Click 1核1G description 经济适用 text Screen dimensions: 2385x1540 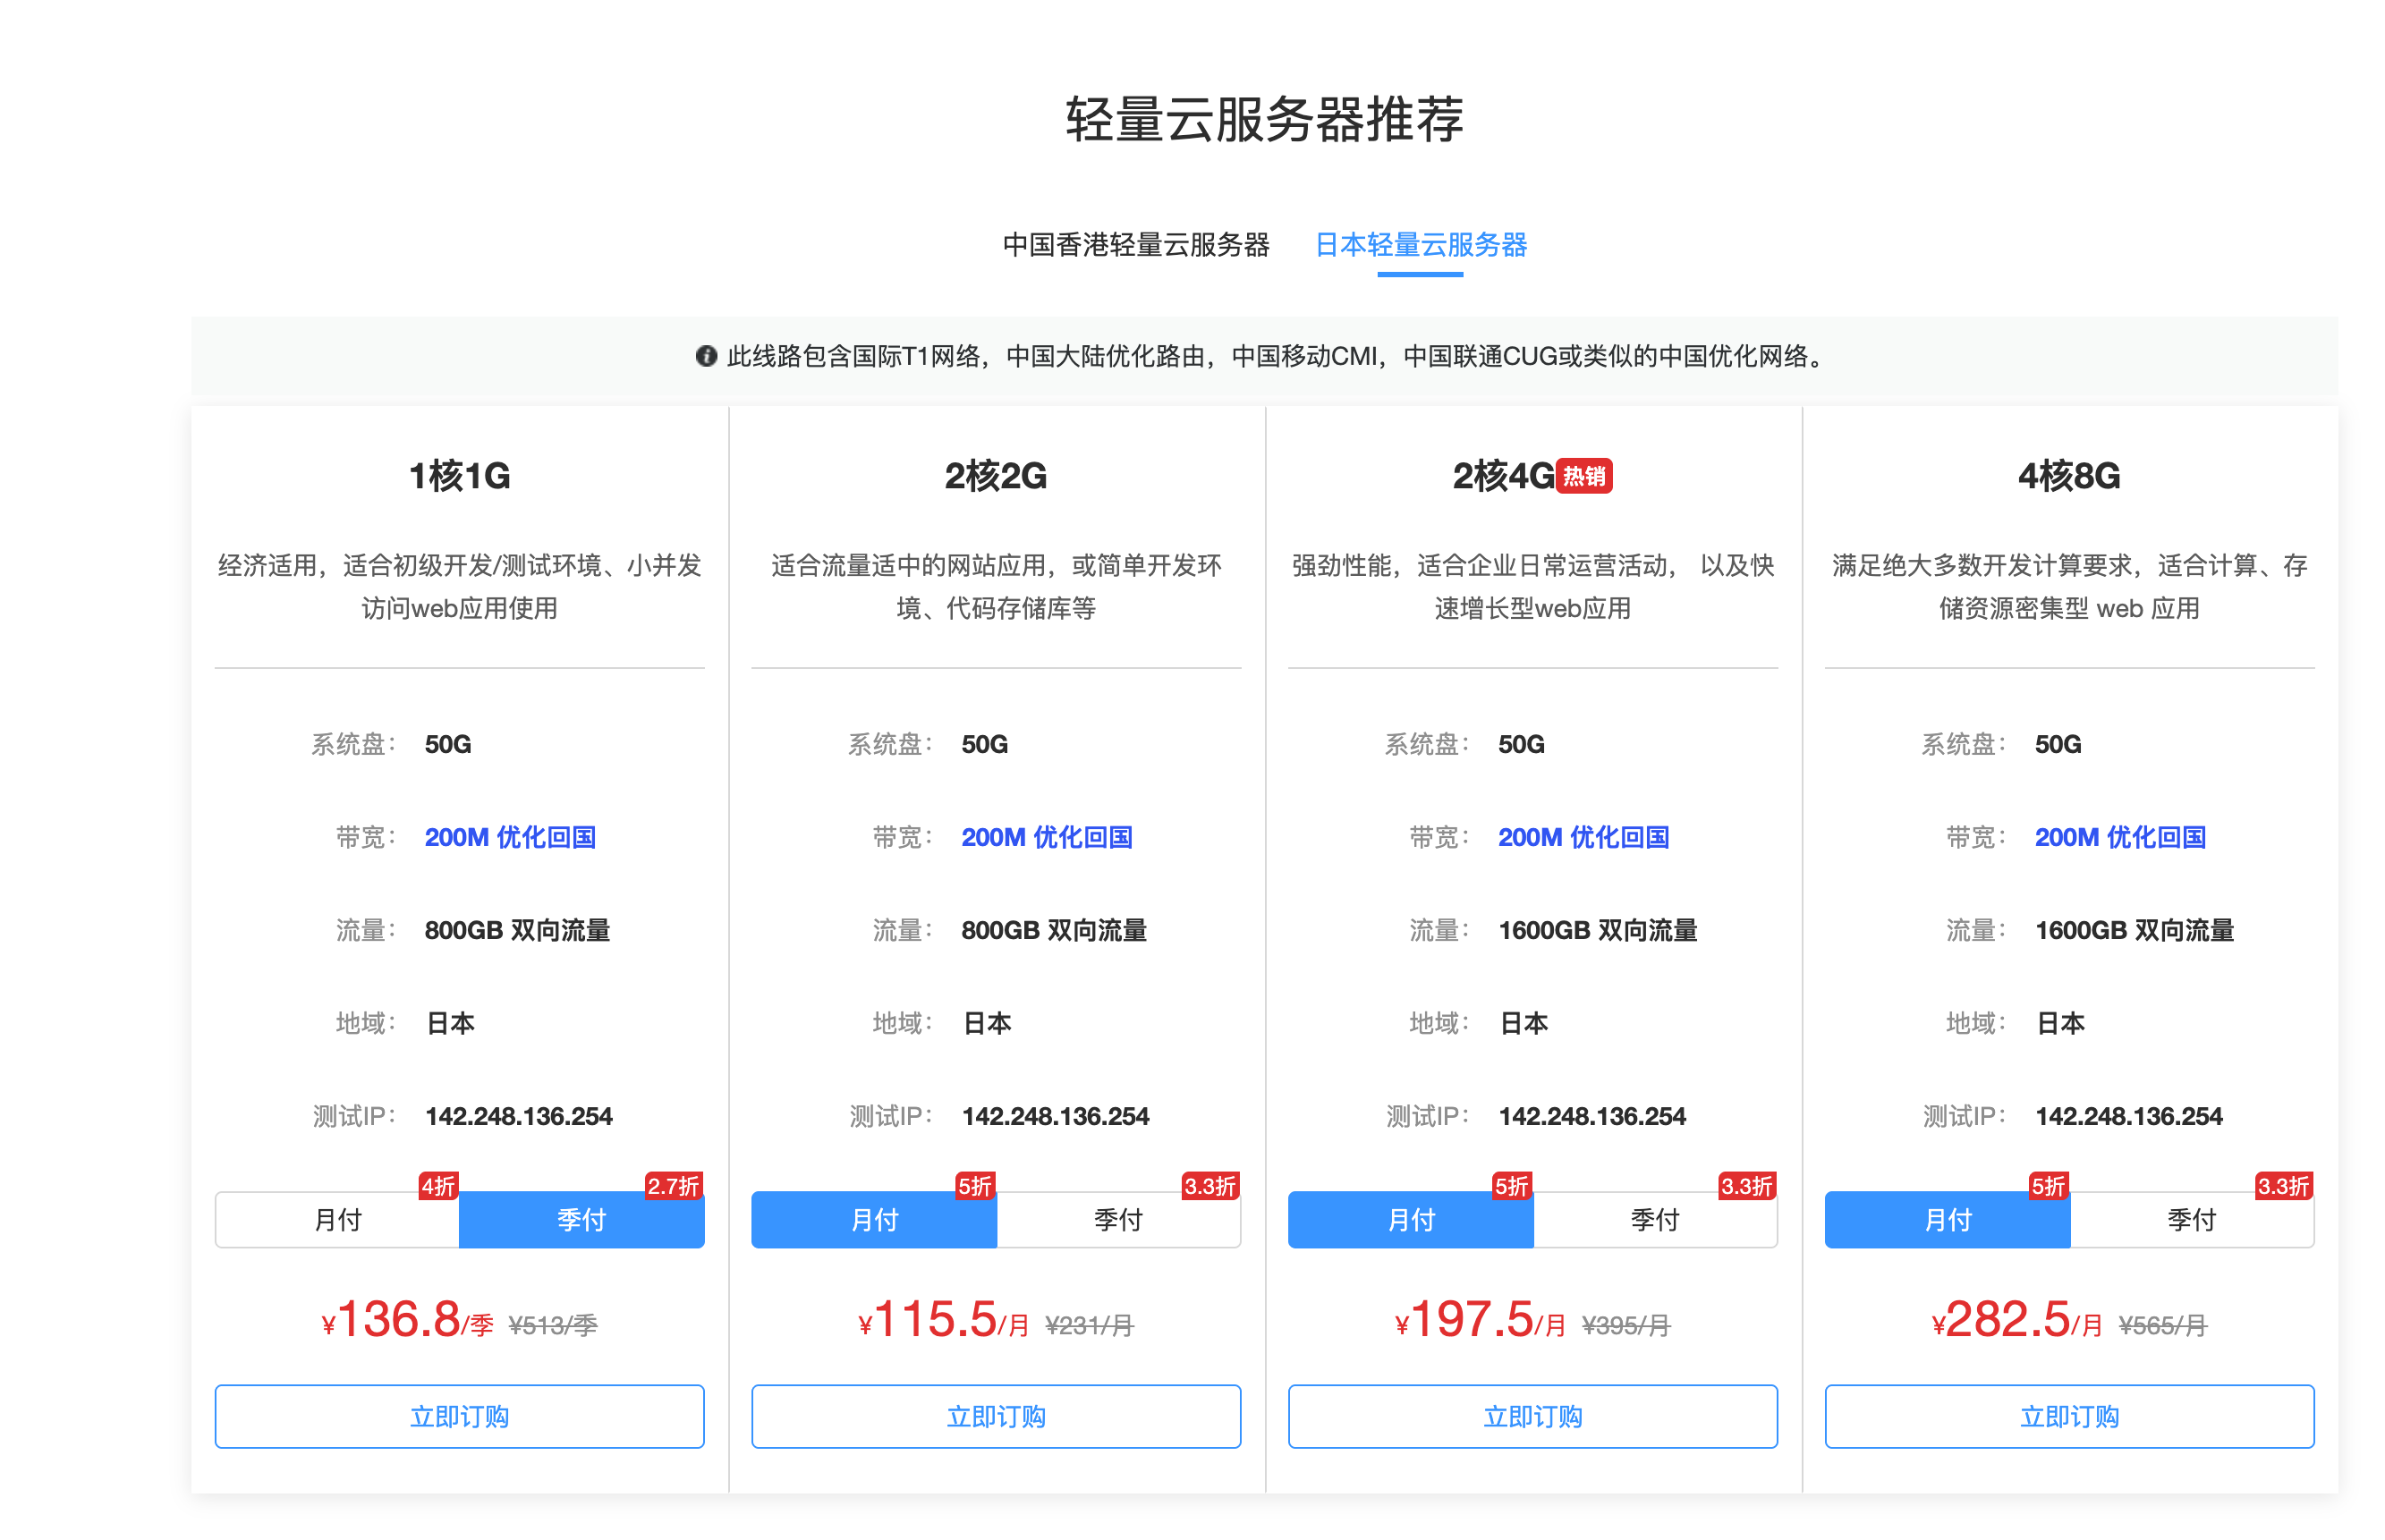(x=459, y=587)
